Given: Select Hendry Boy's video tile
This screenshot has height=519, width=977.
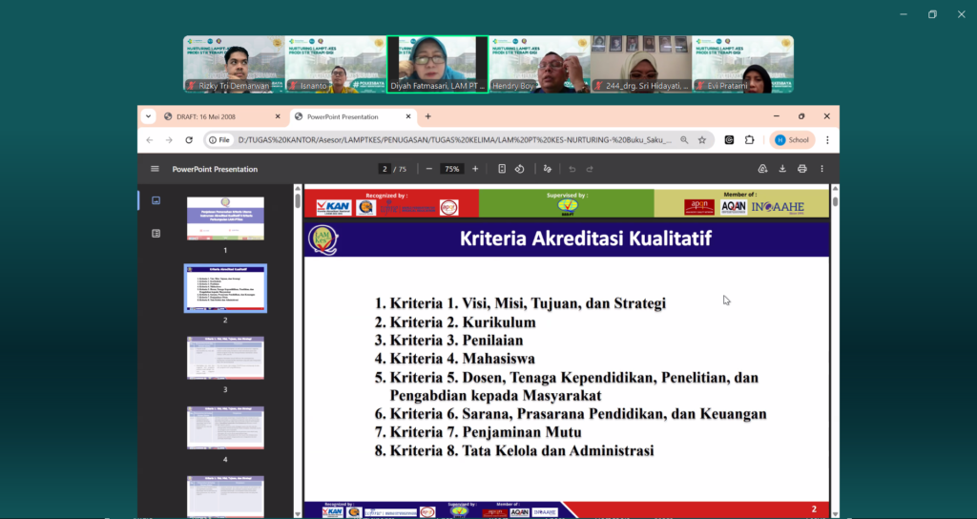Looking at the screenshot, I should click(x=540, y=64).
